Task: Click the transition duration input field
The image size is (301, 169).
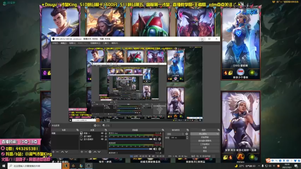Action: pos(178,137)
